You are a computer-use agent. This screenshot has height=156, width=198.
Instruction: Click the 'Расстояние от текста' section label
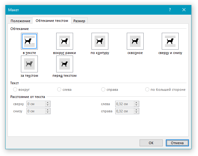(x=27, y=97)
